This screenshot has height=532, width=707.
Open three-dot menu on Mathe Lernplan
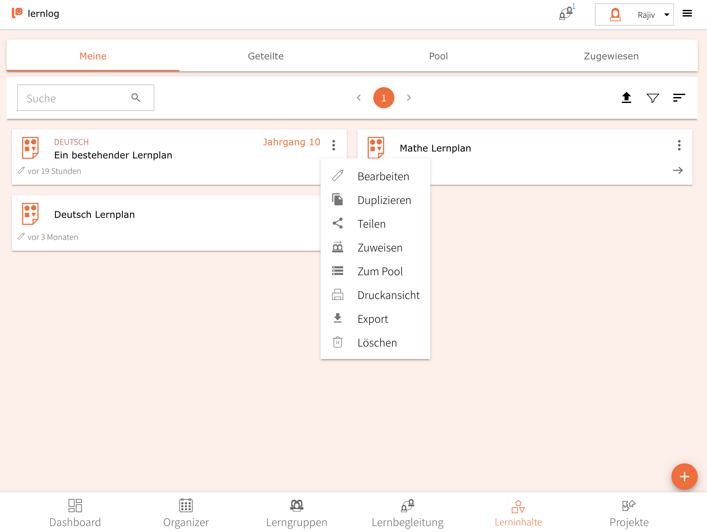(679, 145)
